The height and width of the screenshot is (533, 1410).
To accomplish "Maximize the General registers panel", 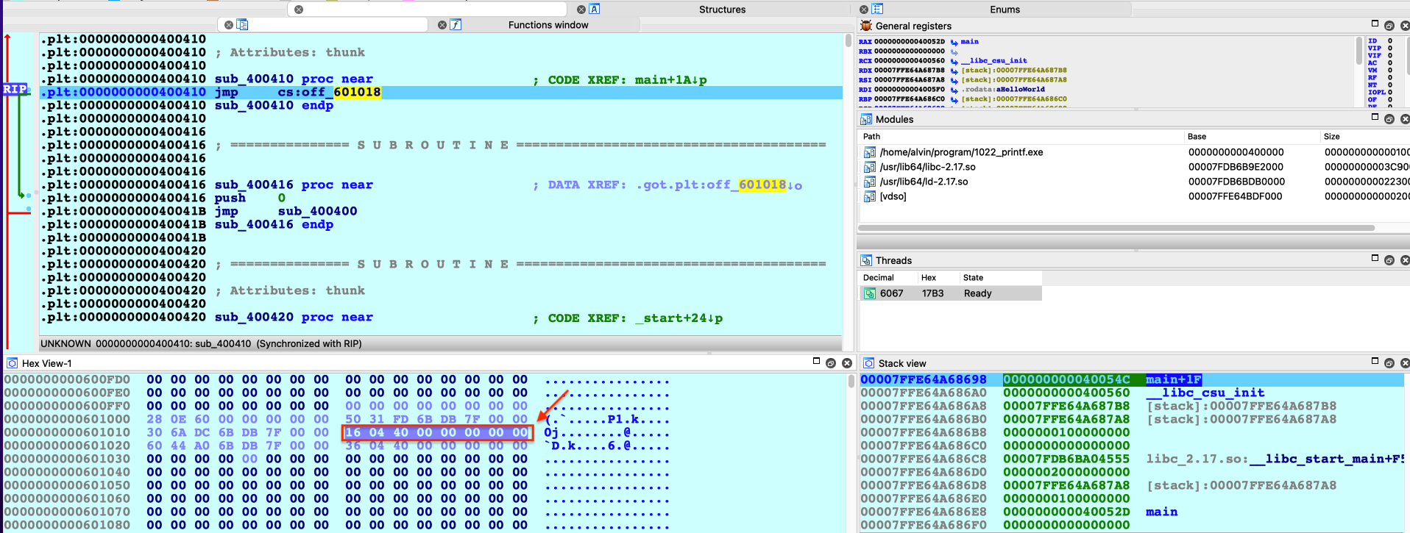I will point(1375,24).
